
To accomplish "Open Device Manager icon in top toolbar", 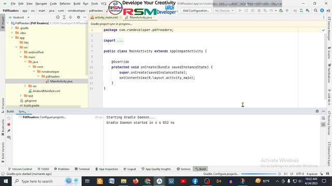I will [301, 10].
